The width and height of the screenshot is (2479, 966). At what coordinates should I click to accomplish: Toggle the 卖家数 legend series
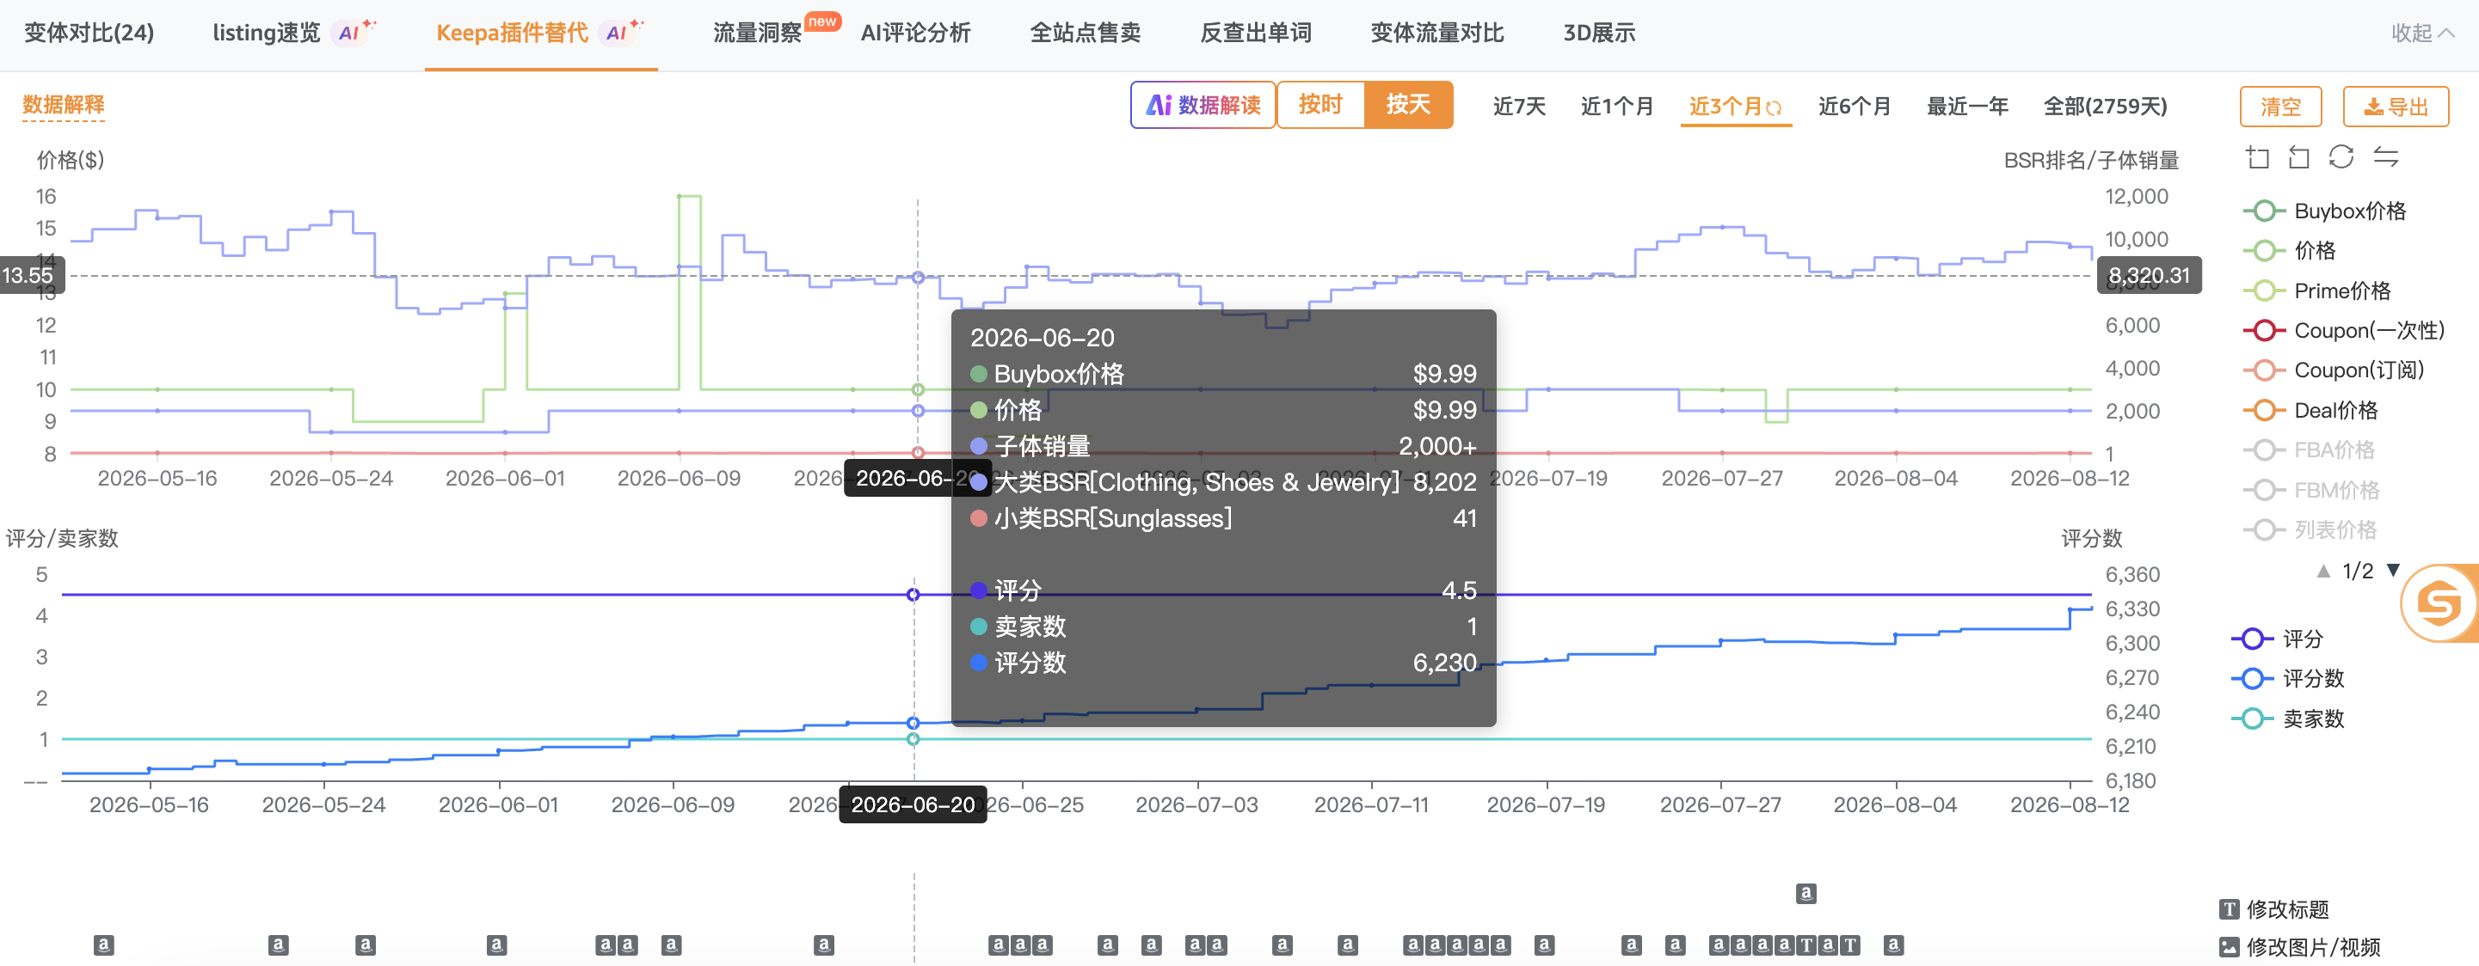point(2287,719)
